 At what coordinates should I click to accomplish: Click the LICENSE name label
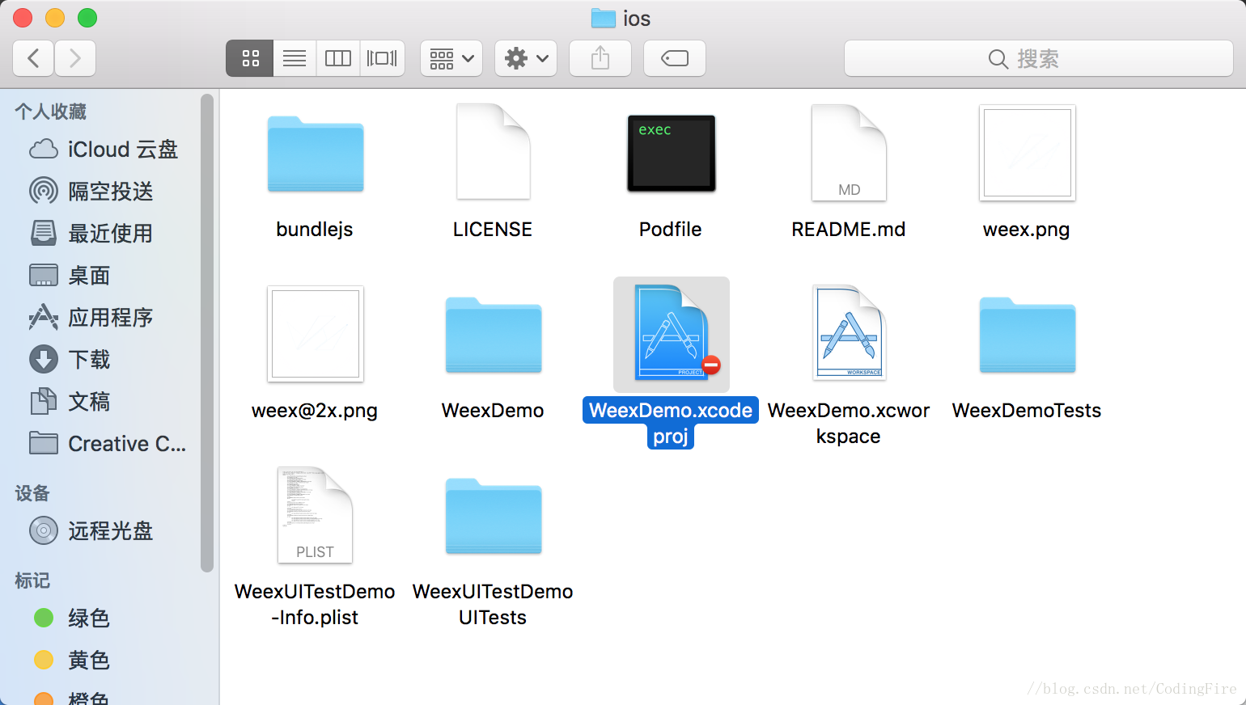click(x=493, y=230)
